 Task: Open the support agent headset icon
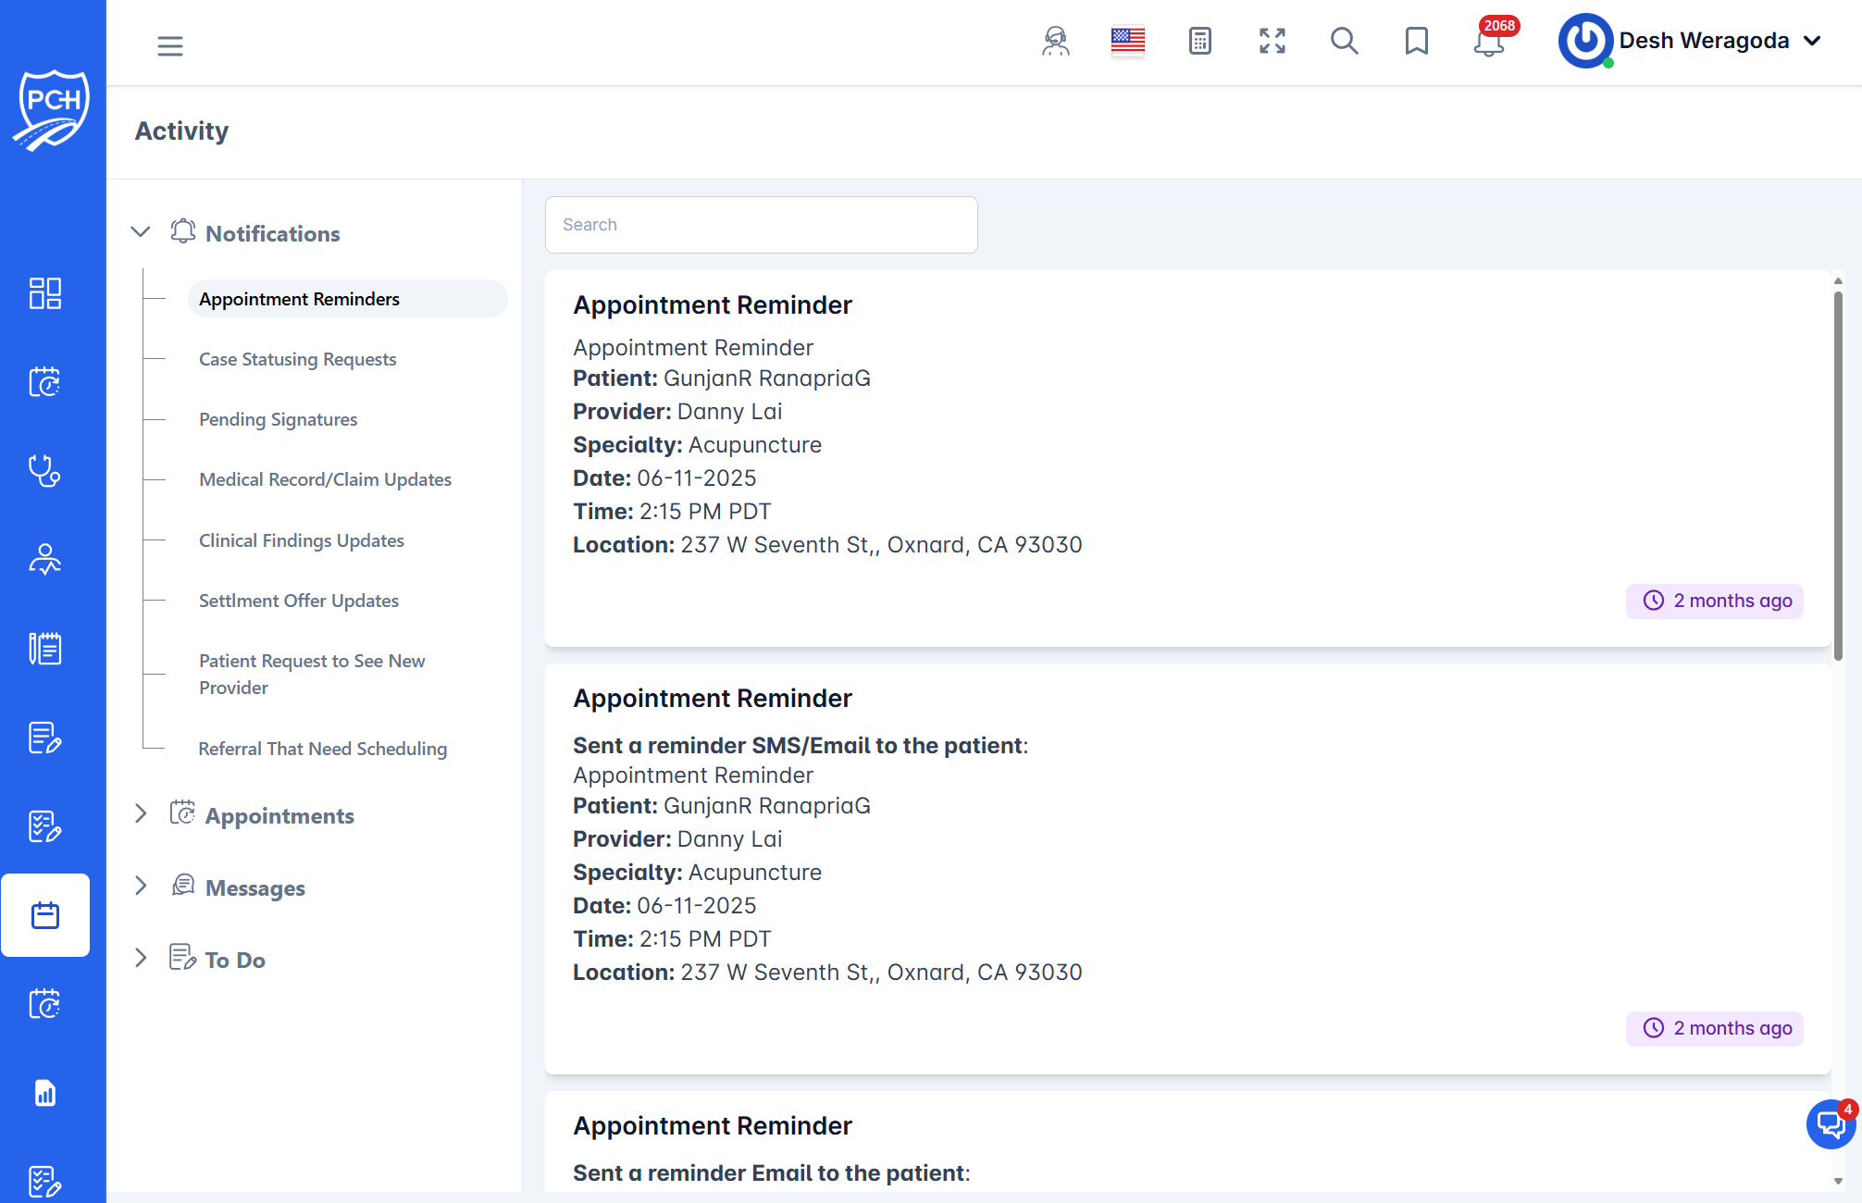1055,42
